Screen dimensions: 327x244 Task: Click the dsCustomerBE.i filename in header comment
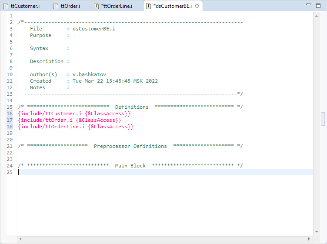coord(93,29)
